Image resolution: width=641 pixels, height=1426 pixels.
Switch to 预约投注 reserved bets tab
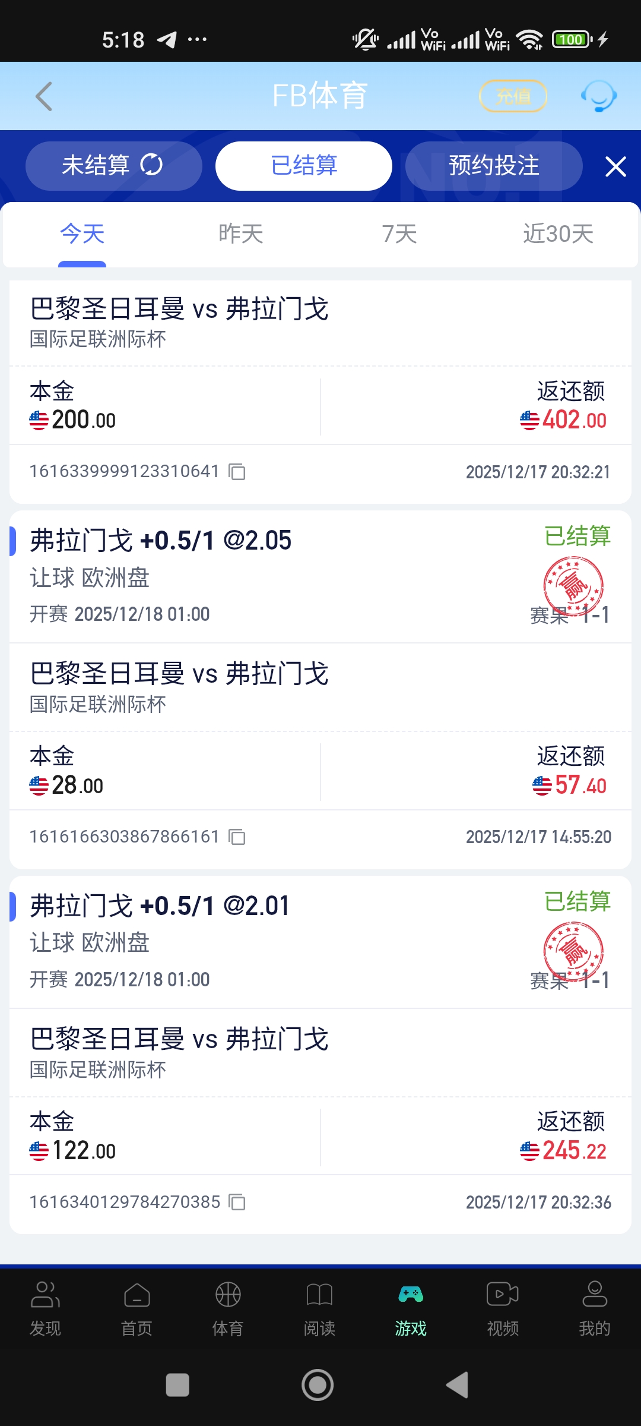click(x=493, y=166)
